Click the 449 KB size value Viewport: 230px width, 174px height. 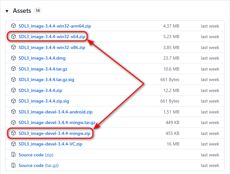point(172,122)
